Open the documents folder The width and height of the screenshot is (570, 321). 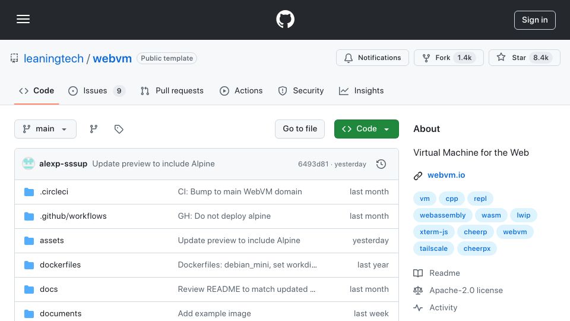pos(61,314)
